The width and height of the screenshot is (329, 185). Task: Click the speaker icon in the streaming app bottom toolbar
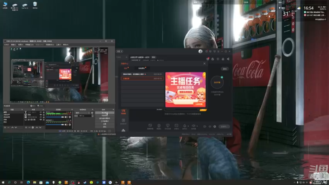(193, 126)
